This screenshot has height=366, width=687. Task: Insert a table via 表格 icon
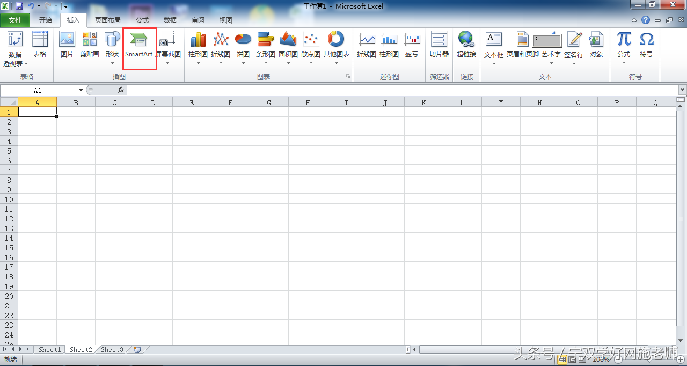pyautogui.click(x=40, y=45)
